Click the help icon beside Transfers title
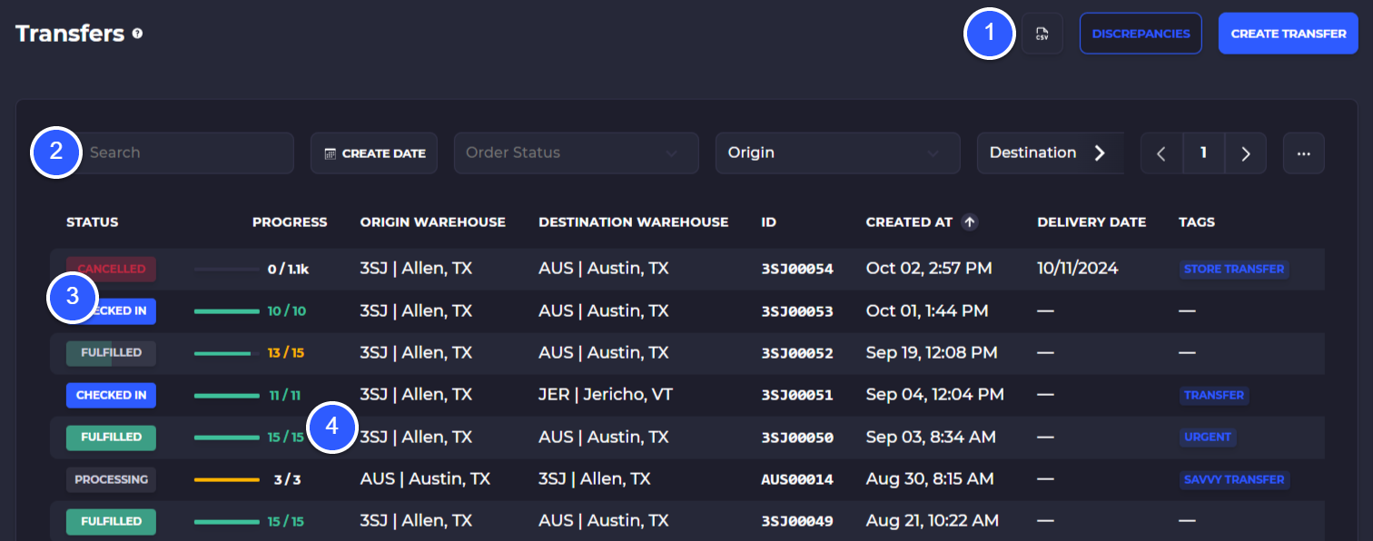 (137, 34)
